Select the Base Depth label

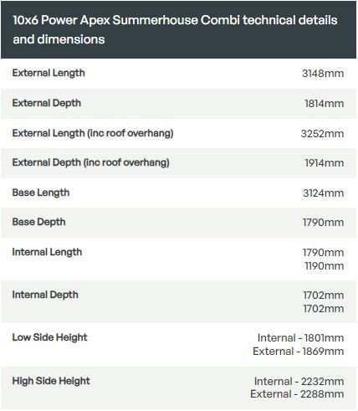tap(39, 222)
